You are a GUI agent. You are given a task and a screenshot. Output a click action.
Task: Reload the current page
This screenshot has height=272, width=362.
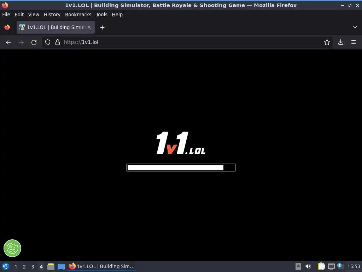point(34,42)
